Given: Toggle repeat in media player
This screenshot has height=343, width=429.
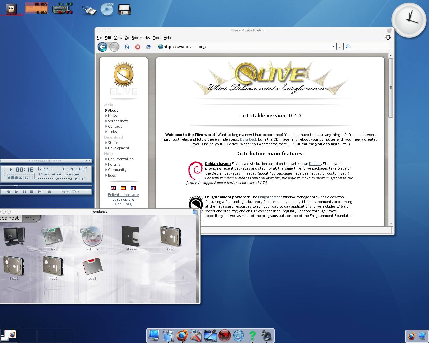Looking at the screenshot, I should (x=74, y=192).
